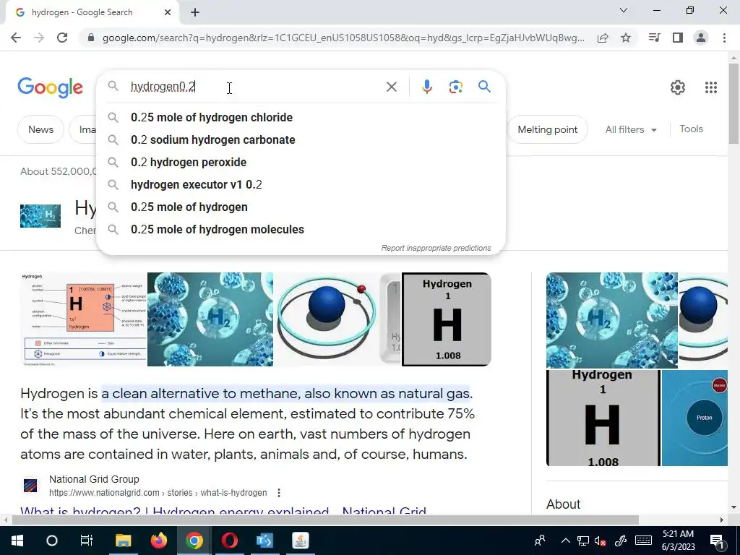Viewport: 740px width, 555px height.
Task: Open Task View on the taskbar
Action: tap(87, 541)
